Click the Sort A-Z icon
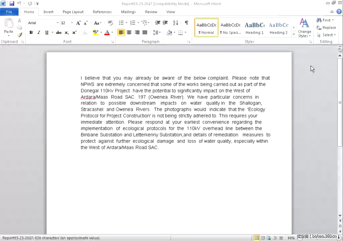Image resolution: width=343 pixels, height=241 pixels. tap(175, 23)
